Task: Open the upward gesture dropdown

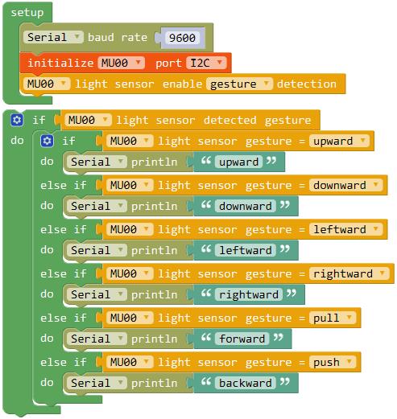Action: 339,141
